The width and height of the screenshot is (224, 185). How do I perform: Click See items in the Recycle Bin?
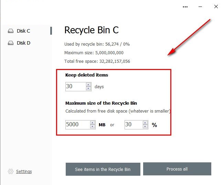tap(103, 169)
